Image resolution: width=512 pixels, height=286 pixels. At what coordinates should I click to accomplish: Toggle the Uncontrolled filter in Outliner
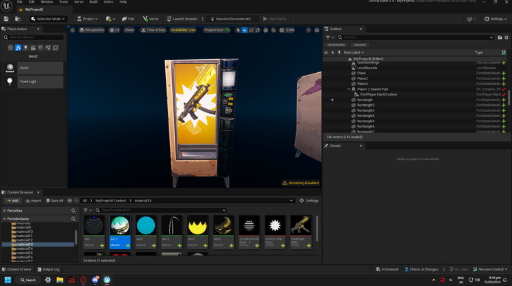coord(336,45)
